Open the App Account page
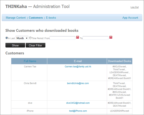Screen dimensions: 144x115 point(130,18)
